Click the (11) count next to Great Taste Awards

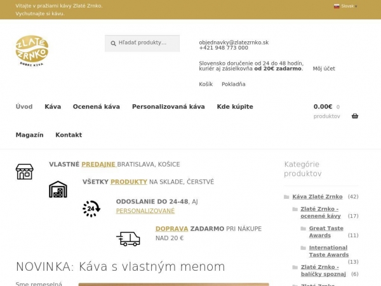click(x=353, y=235)
